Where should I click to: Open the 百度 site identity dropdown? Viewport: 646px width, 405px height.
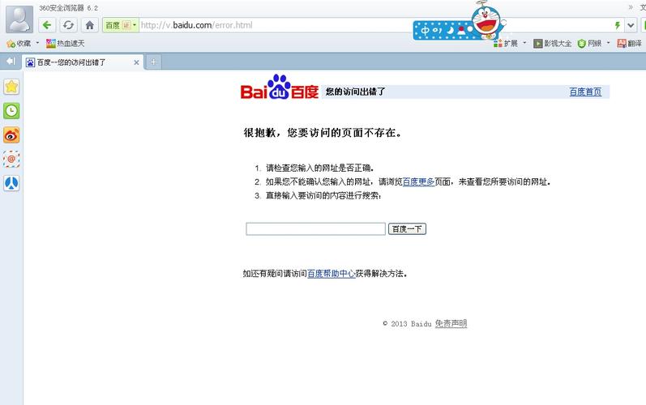[x=120, y=25]
